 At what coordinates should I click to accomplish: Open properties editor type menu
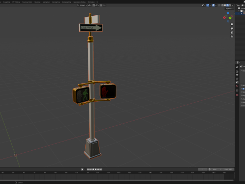[x=238, y=62]
